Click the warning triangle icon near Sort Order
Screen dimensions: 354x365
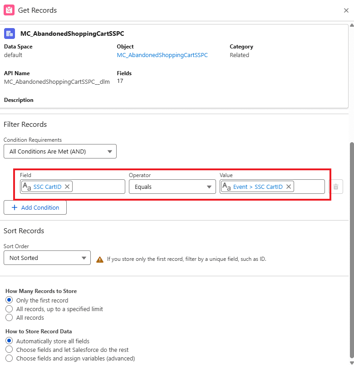[x=100, y=259]
